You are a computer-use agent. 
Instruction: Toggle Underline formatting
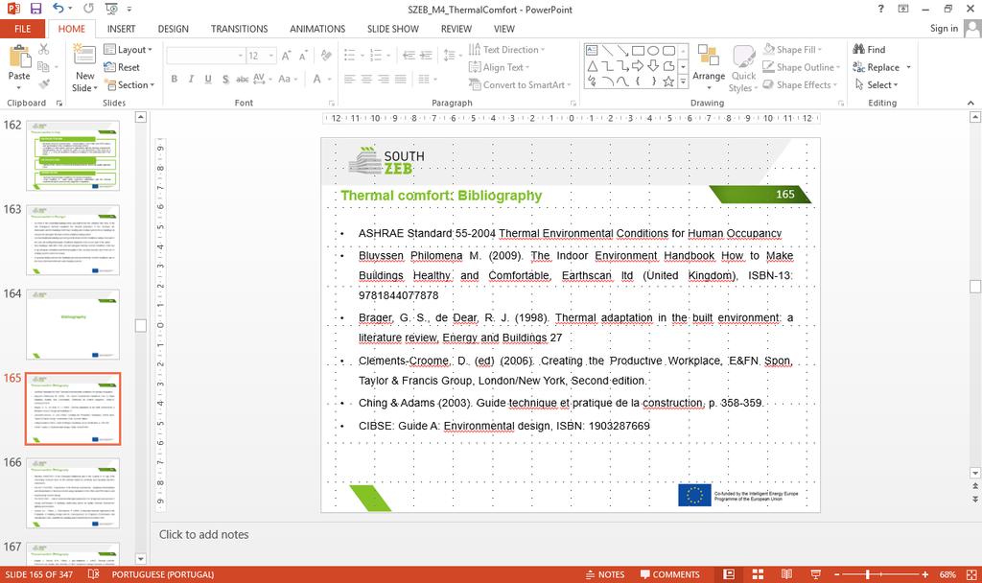(x=208, y=79)
